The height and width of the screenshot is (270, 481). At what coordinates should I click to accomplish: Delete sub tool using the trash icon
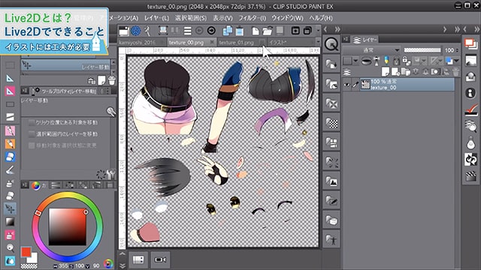tap(112, 80)
